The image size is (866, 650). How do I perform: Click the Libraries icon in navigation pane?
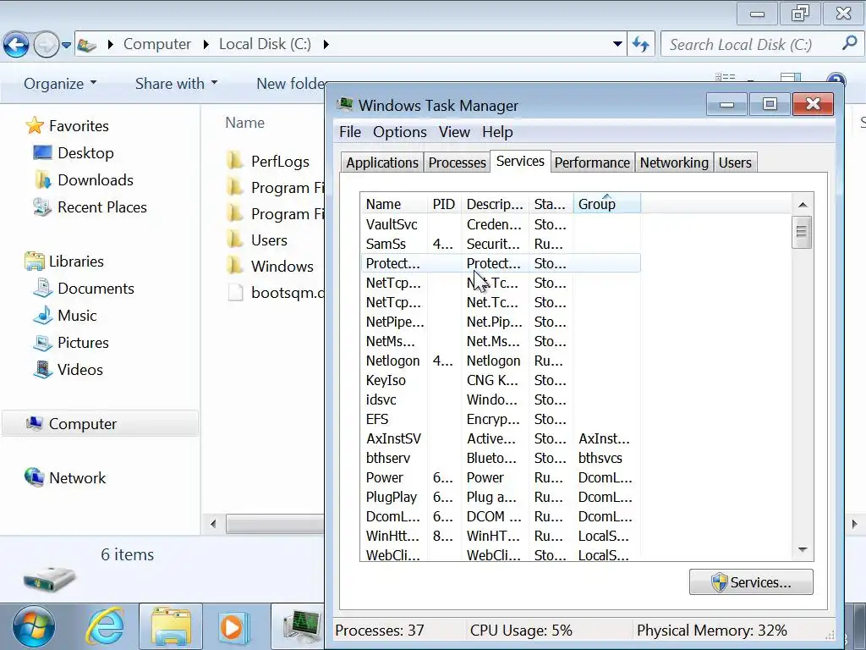click(x=34, y=261)
